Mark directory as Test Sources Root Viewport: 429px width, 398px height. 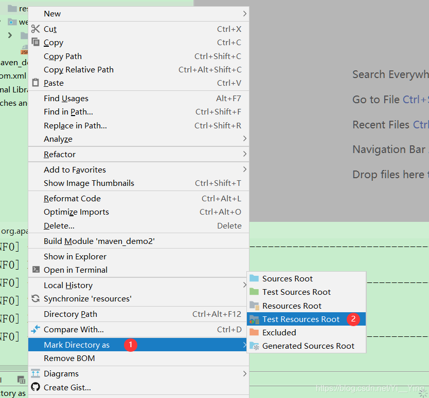[306, 292]
